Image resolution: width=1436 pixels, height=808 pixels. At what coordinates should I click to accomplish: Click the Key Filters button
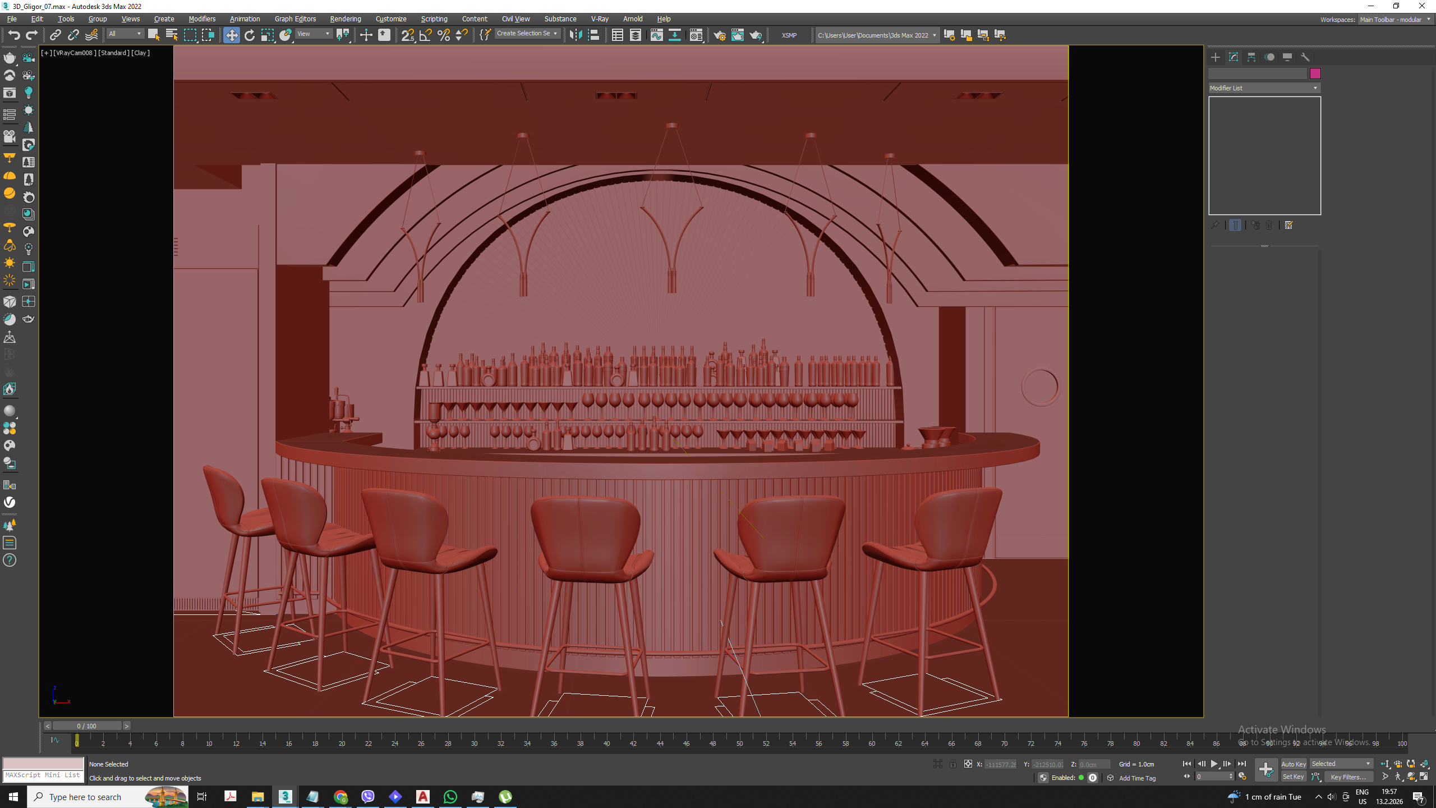(x=1348, y=777)
